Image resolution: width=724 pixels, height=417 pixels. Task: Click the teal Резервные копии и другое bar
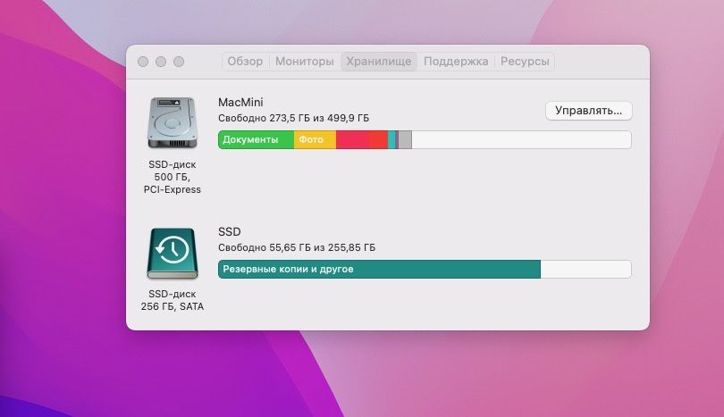[379, 269]
